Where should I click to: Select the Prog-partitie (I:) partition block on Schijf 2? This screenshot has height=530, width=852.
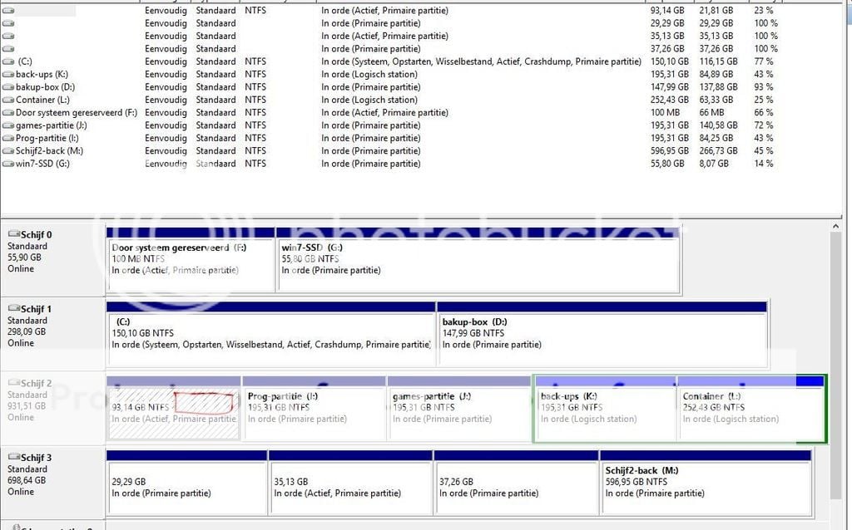pyautogui.click(x=313, y=413)
